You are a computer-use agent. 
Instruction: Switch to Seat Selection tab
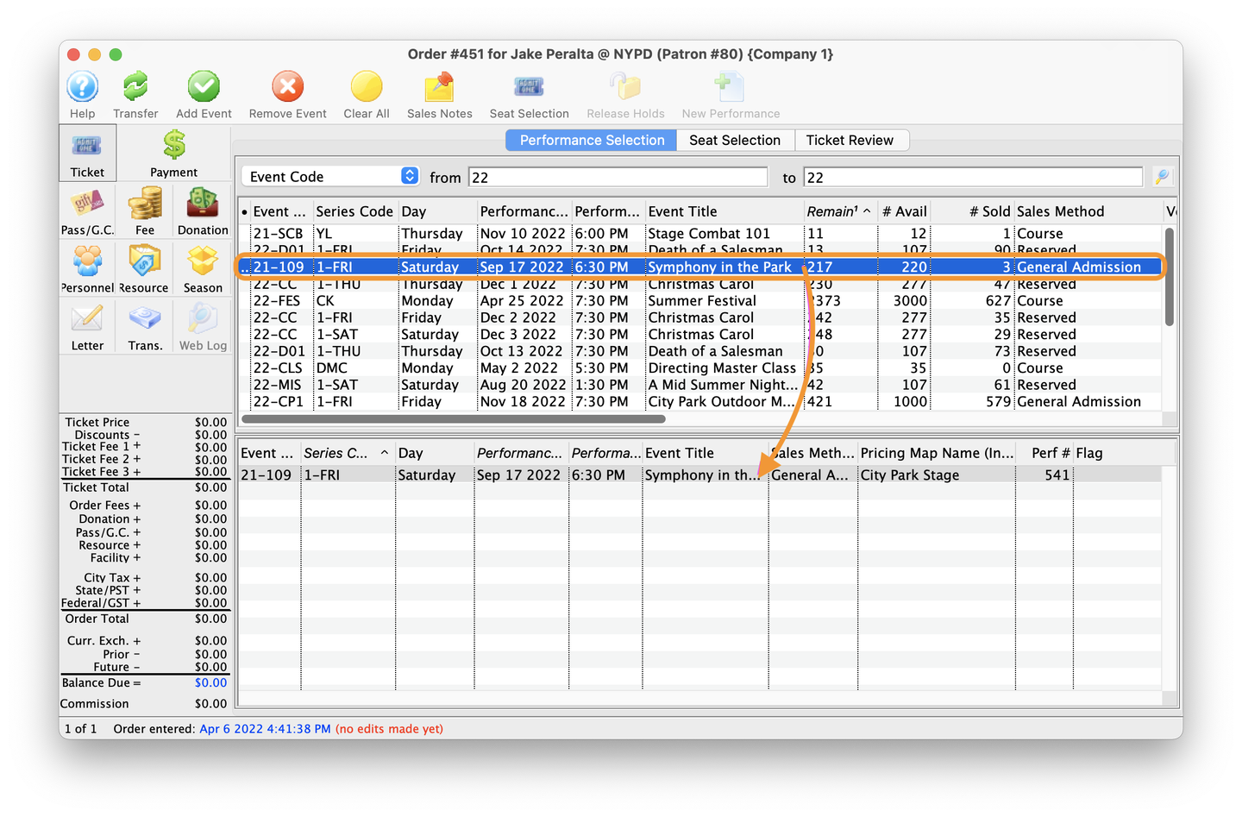coord(735,140)
